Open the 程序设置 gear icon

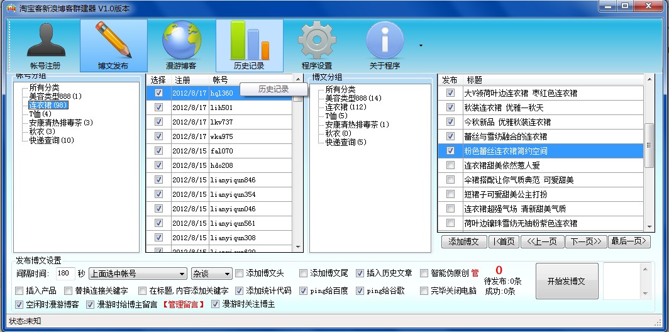pos(317,46)
